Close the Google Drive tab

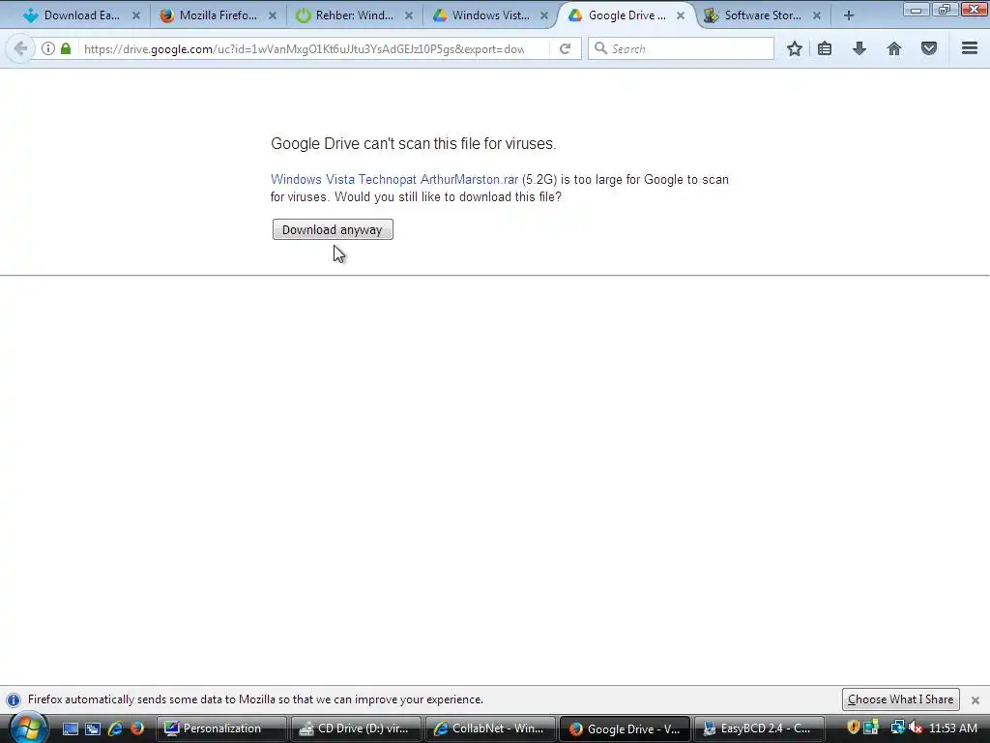tap(681, 15)
